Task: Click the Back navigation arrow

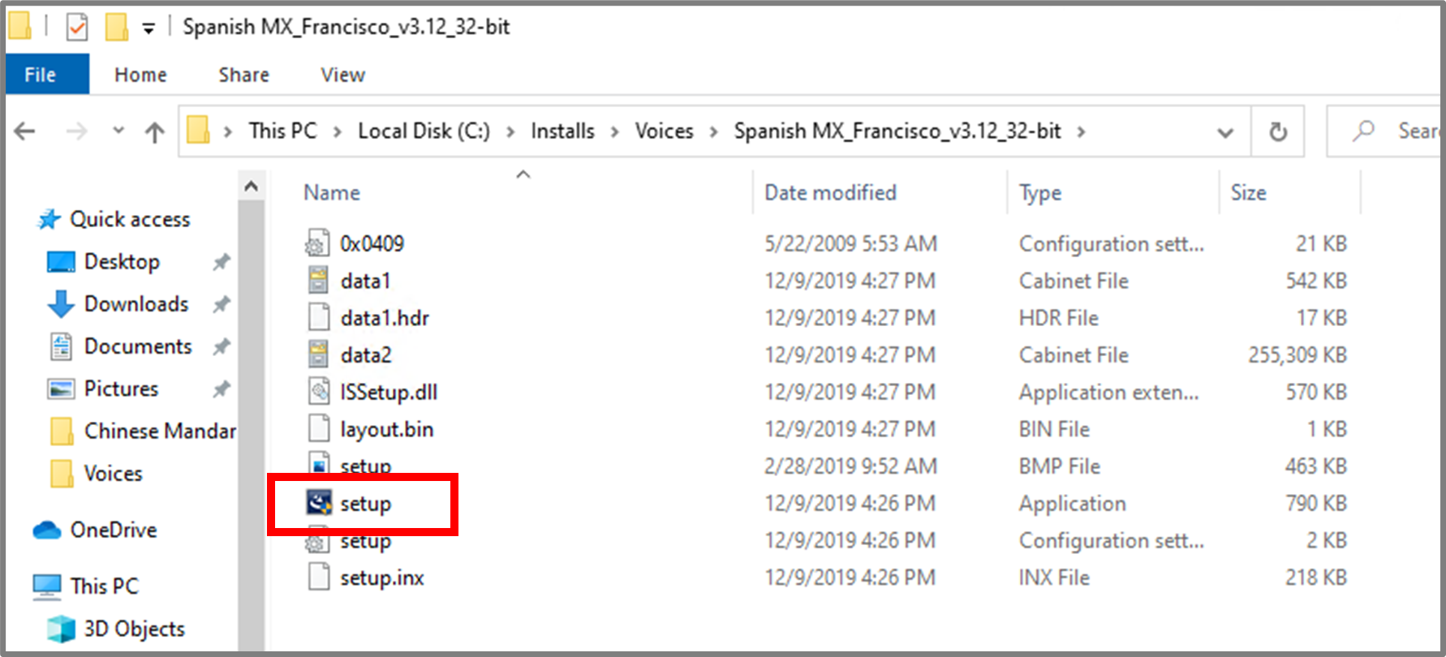Action: coord(25,131)
